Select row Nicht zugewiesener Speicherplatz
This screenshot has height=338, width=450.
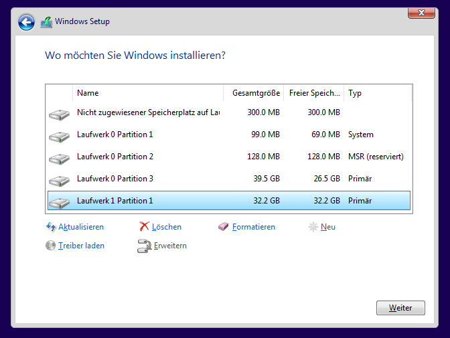(229, 112)
